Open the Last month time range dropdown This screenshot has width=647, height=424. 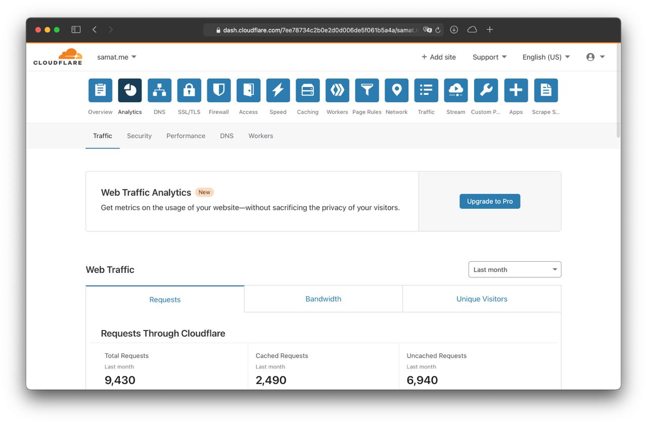click(x=515, y=269)
